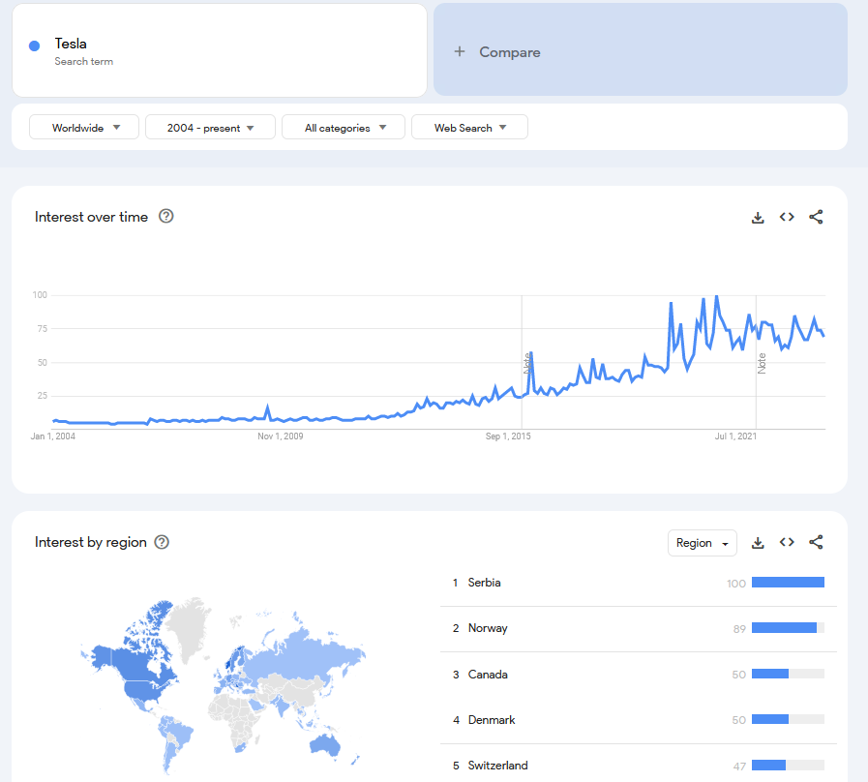
Task: Click the highest peak of the trend line
Action: pyautogui.click(x=717, y=297)
